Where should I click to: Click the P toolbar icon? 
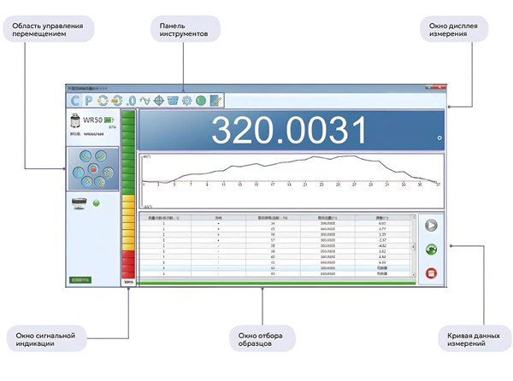coord(88,101)
